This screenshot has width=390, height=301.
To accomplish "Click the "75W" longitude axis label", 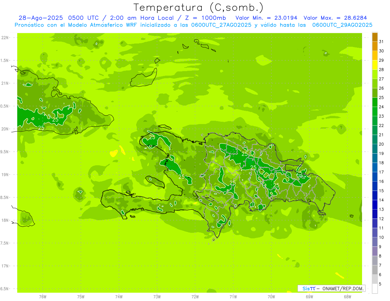I will [81, 297].
